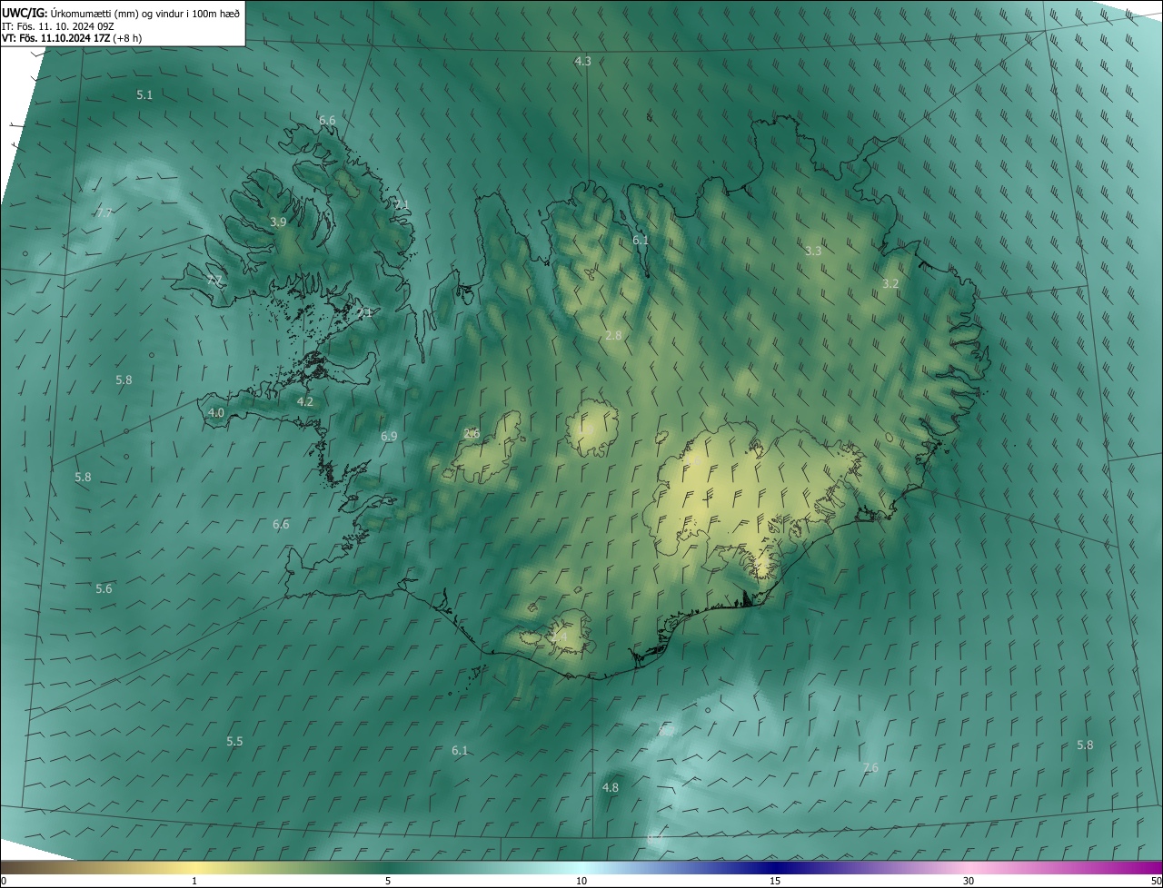This screenshot has height=888, width=1163.
Task: Click the map value 5.1
Action: click(x=144, y=95)
